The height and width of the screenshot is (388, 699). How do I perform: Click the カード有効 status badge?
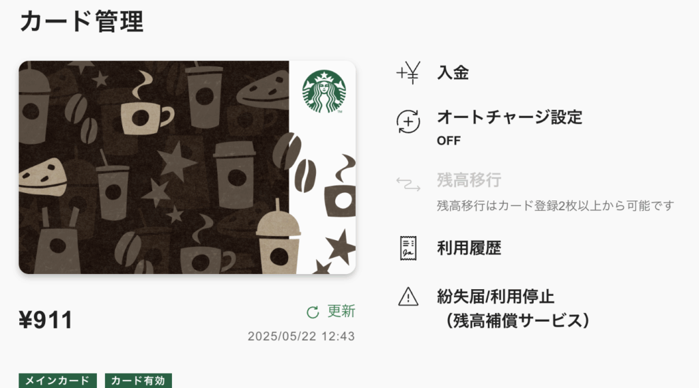click(x=138, y=380)
